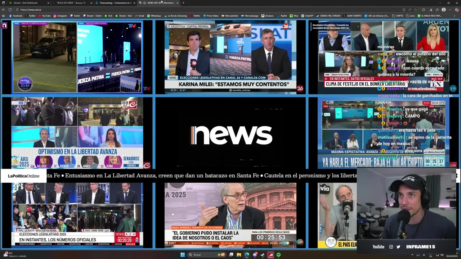The width and height of the screenshot is (461, 259).
Task: Select Optimismo en La Libertad Avanza tile
Action: tap(77, 133)
